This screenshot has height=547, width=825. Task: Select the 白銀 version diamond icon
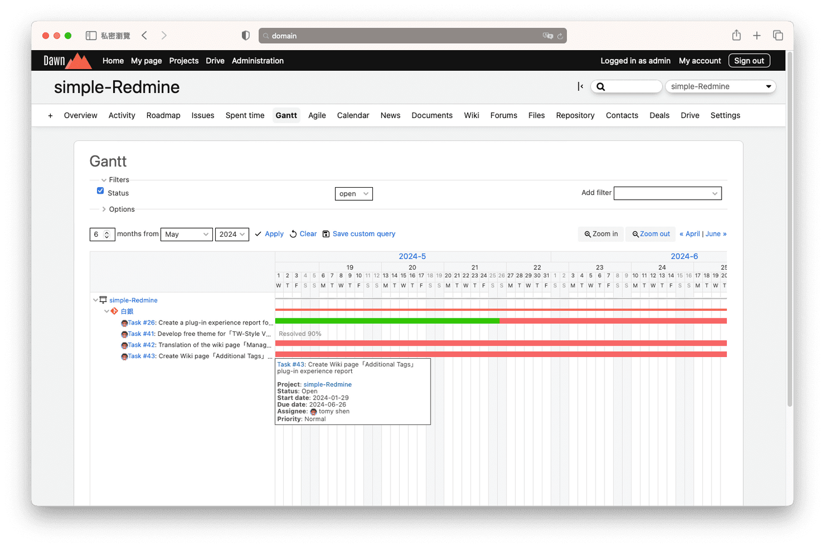point(114,311)
